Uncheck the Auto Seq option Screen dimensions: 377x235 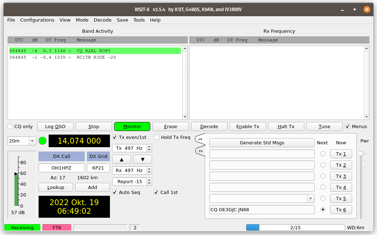click(115, 192)
